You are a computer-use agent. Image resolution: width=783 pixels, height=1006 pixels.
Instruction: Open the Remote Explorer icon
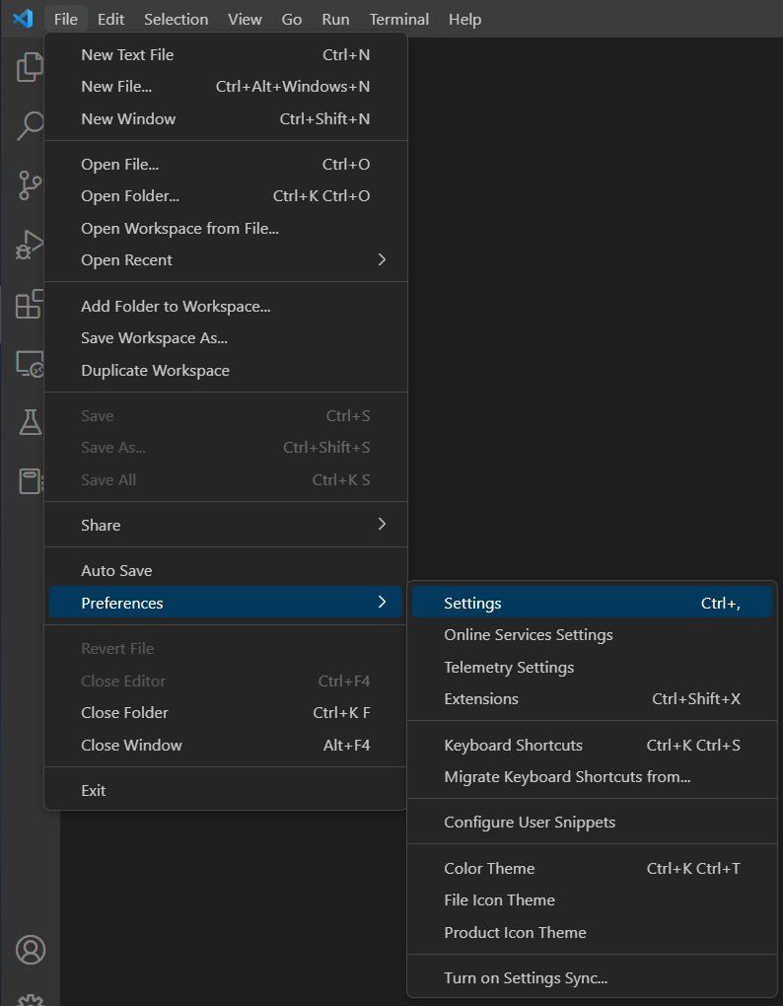coord(30,364)
